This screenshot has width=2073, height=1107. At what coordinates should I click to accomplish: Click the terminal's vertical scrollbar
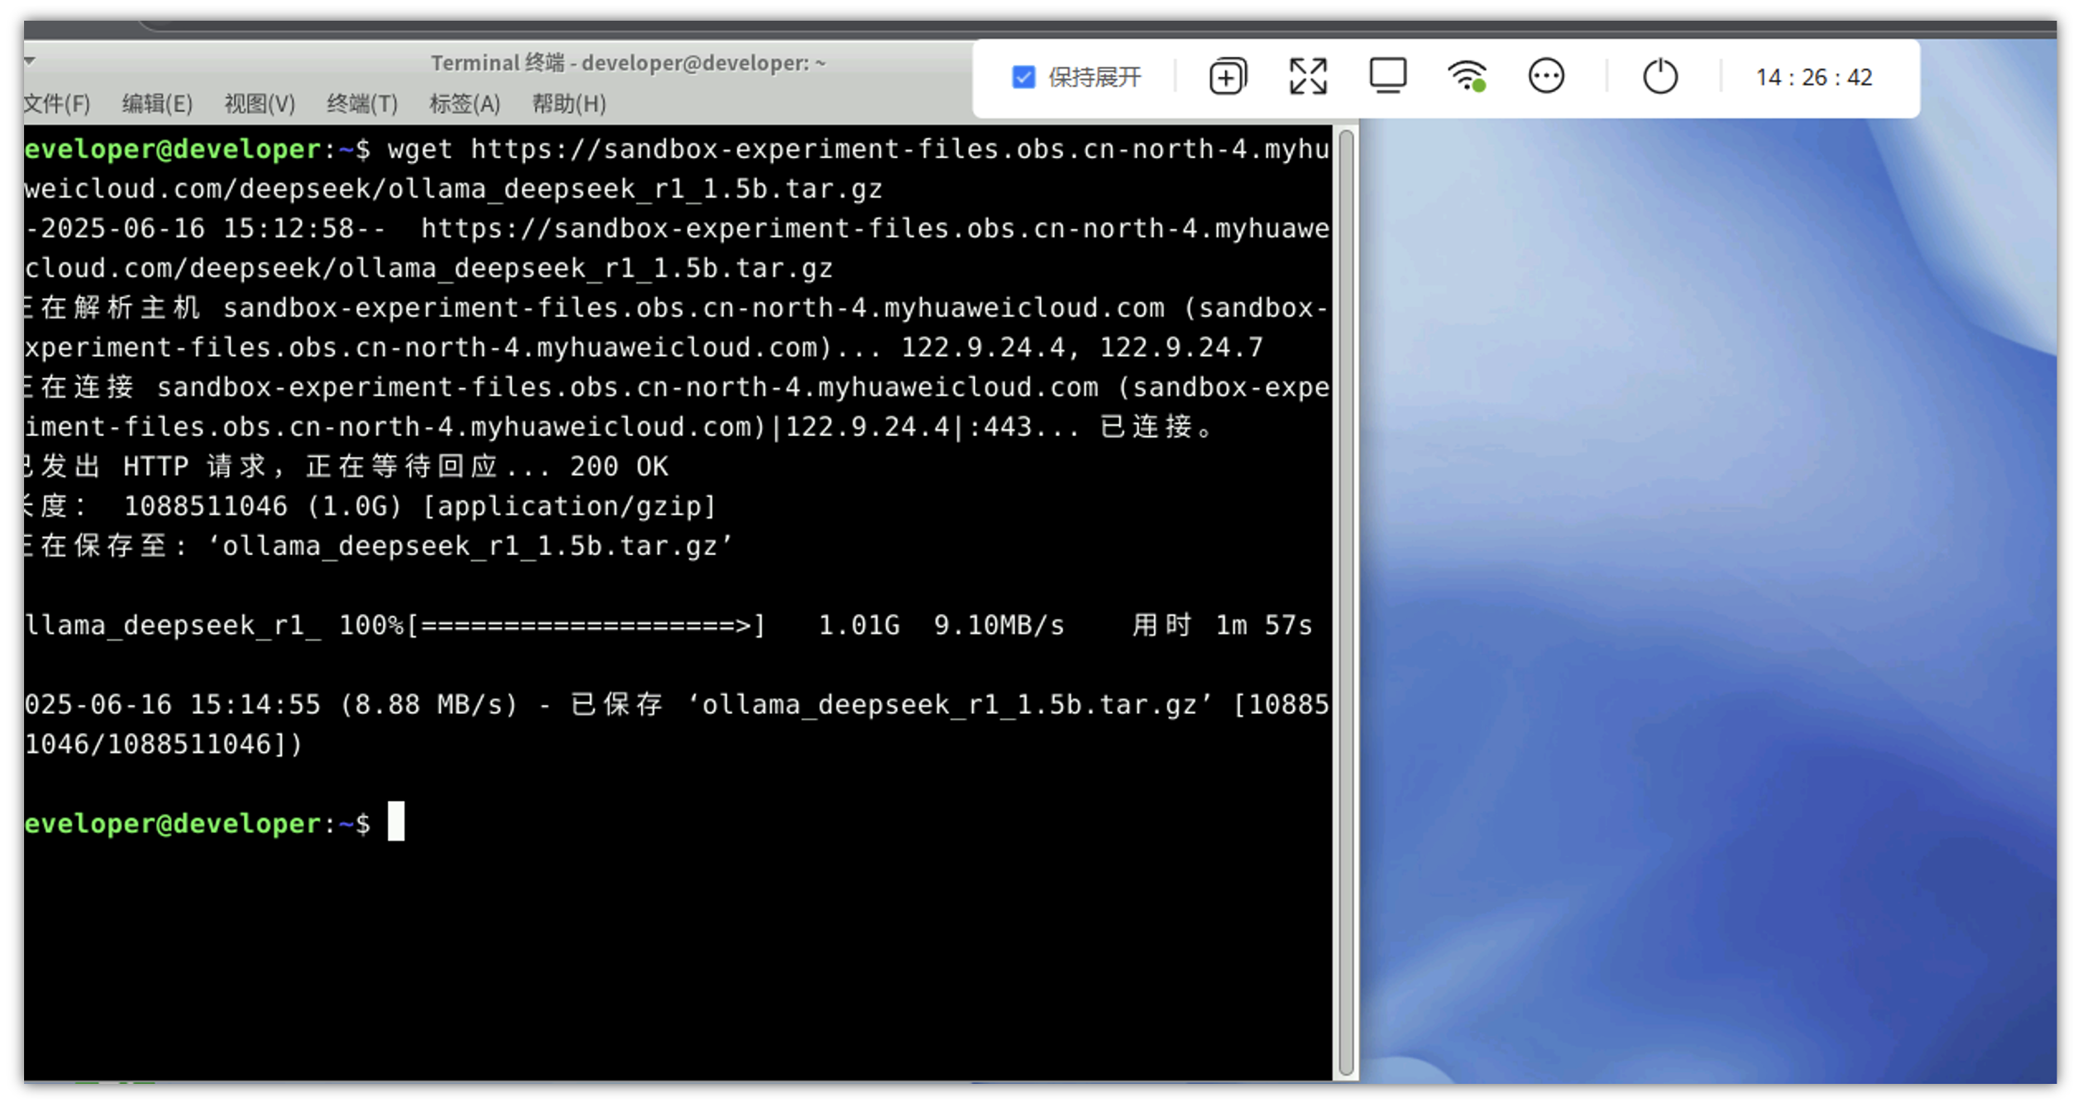pyautogui.click(x=1346, y=601)
